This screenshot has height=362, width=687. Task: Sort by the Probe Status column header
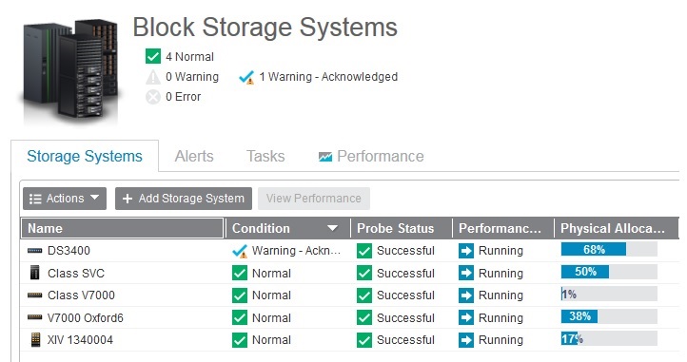(x=402, y=228)
